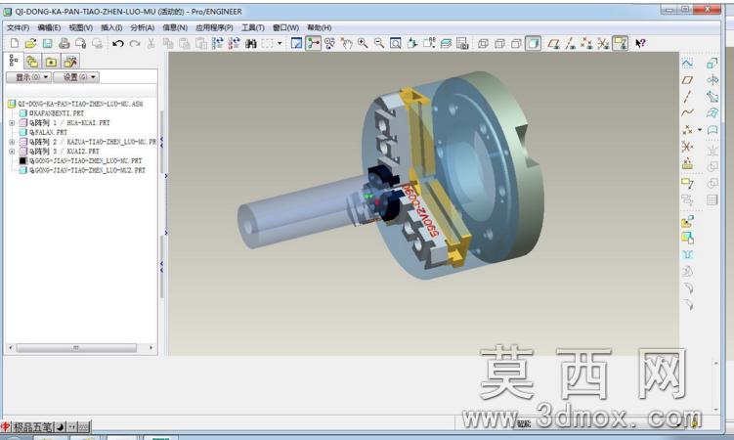
Task: Switch to wireframe display style
Action: point(483,44)
